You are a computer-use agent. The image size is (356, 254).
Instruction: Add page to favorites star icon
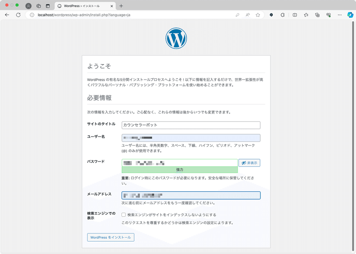click(258, 15)
